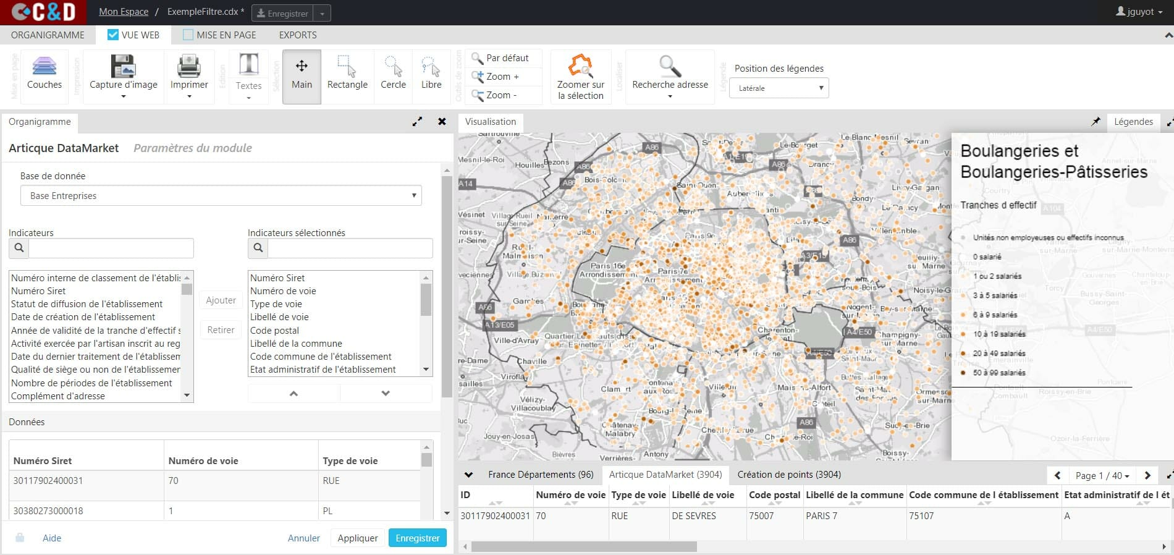Select the Libre freehand selection tool
1174x555 pixels.
[x=431, y=77]
